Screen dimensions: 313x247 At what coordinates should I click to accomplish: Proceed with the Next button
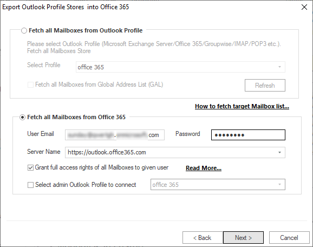click(243, 238)
